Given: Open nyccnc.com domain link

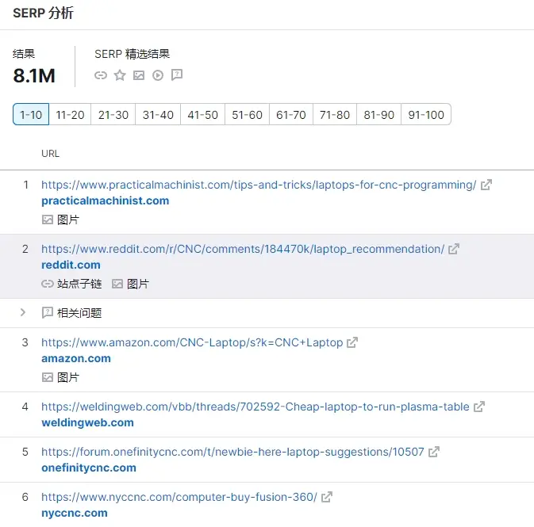Looking at the screenshot, I should 75,513.
